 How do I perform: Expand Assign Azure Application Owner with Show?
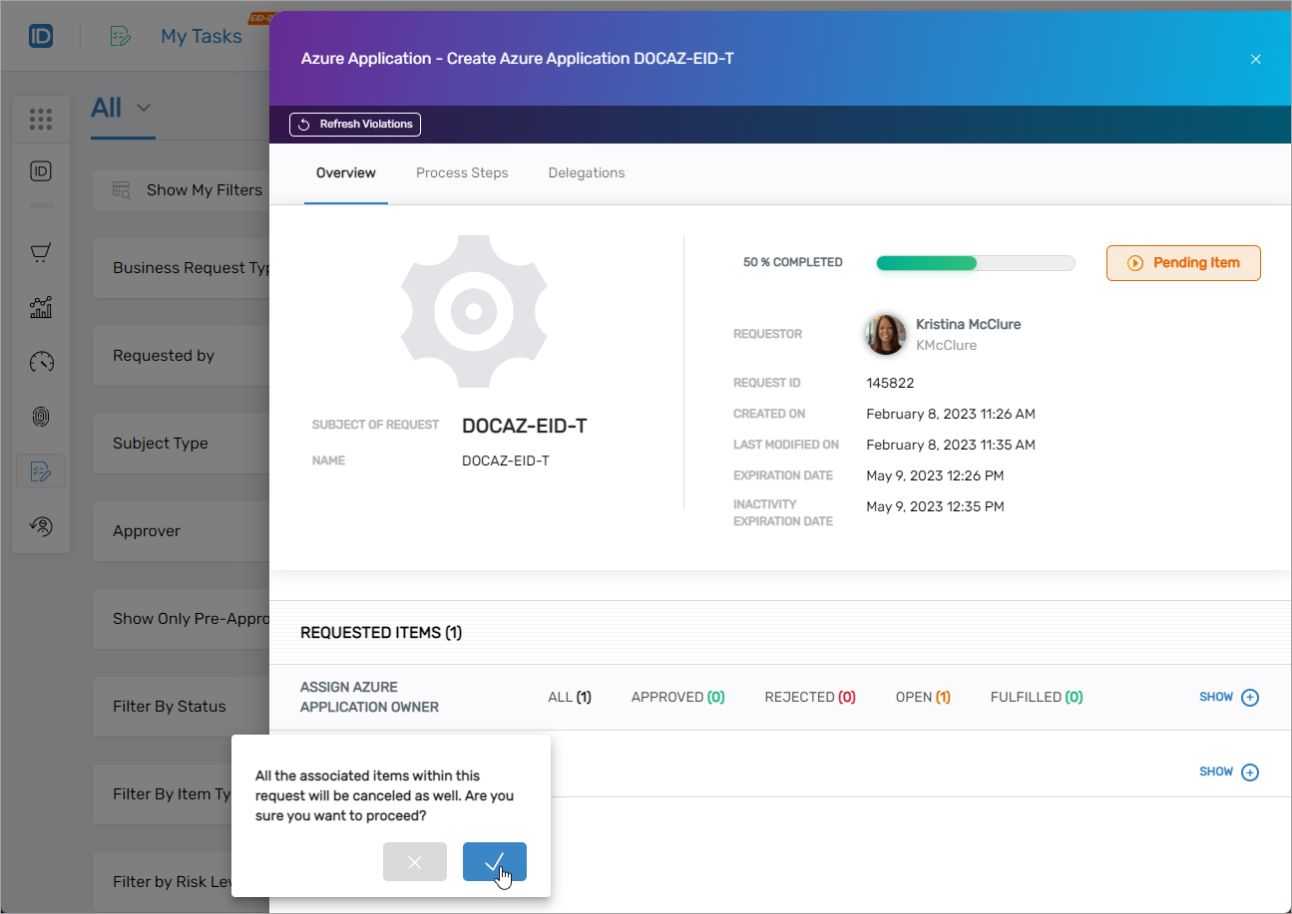(x=1228, y=698)
